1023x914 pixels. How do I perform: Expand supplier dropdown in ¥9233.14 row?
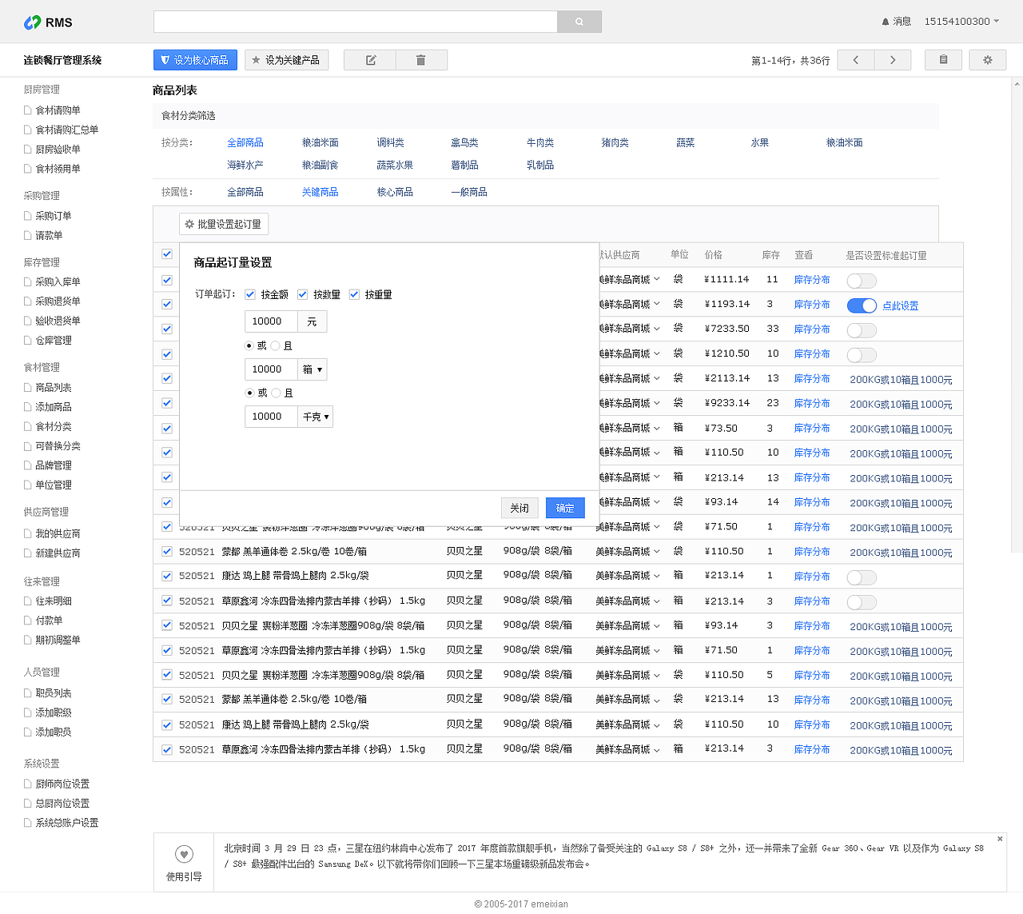tap(657, 402)
